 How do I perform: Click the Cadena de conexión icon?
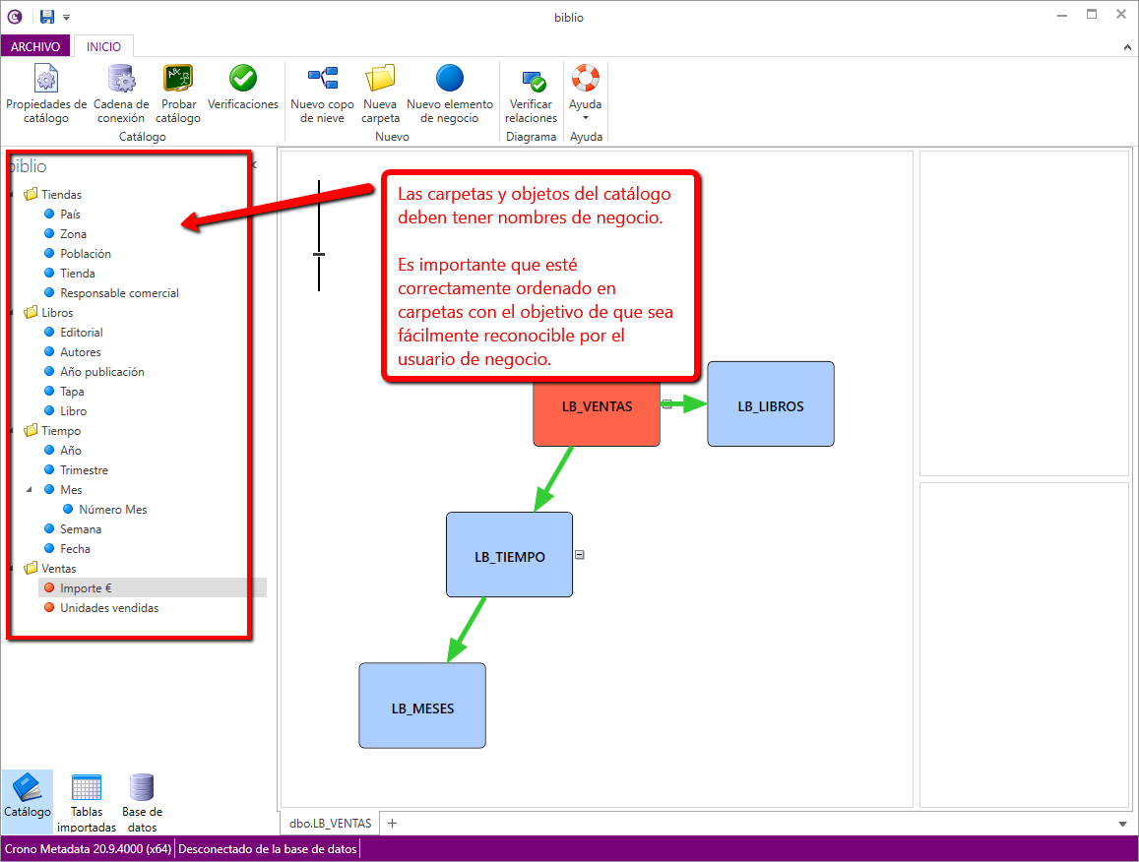pos(121,79)
